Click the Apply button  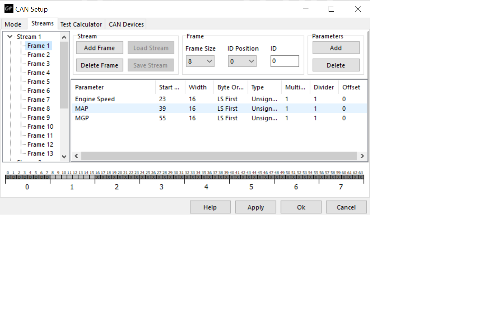click(x=256, y=207)
